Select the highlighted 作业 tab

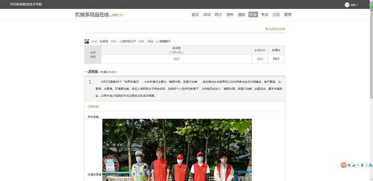[253, 14]
